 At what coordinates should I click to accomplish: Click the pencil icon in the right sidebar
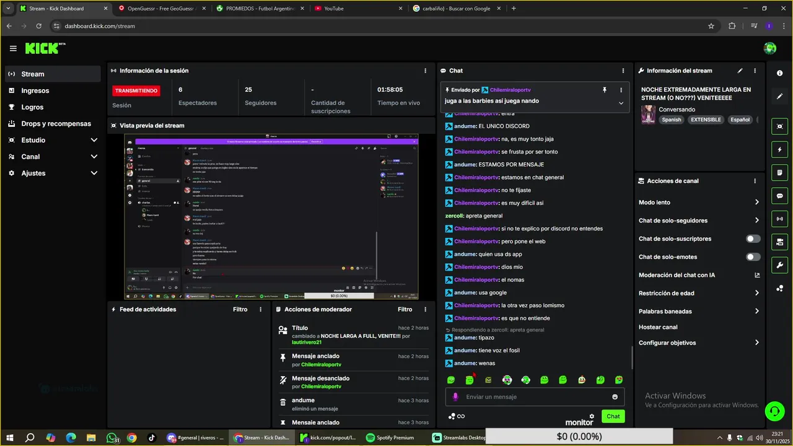click(779, 97)
